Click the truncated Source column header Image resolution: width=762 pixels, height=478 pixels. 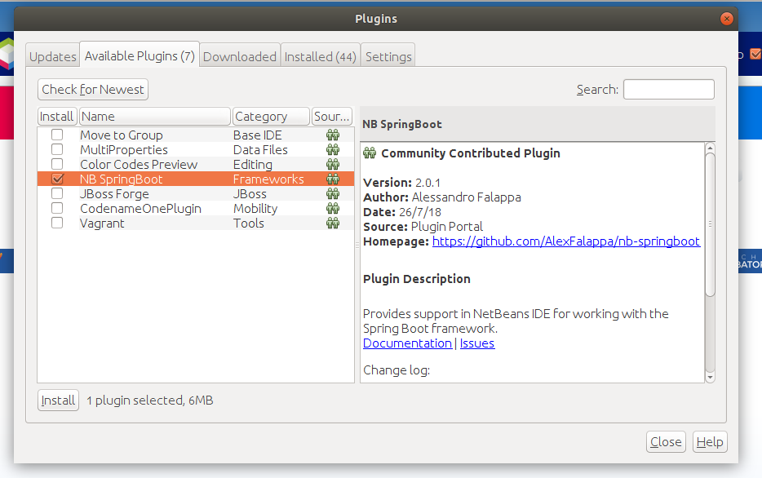click(x=332, y=116)
